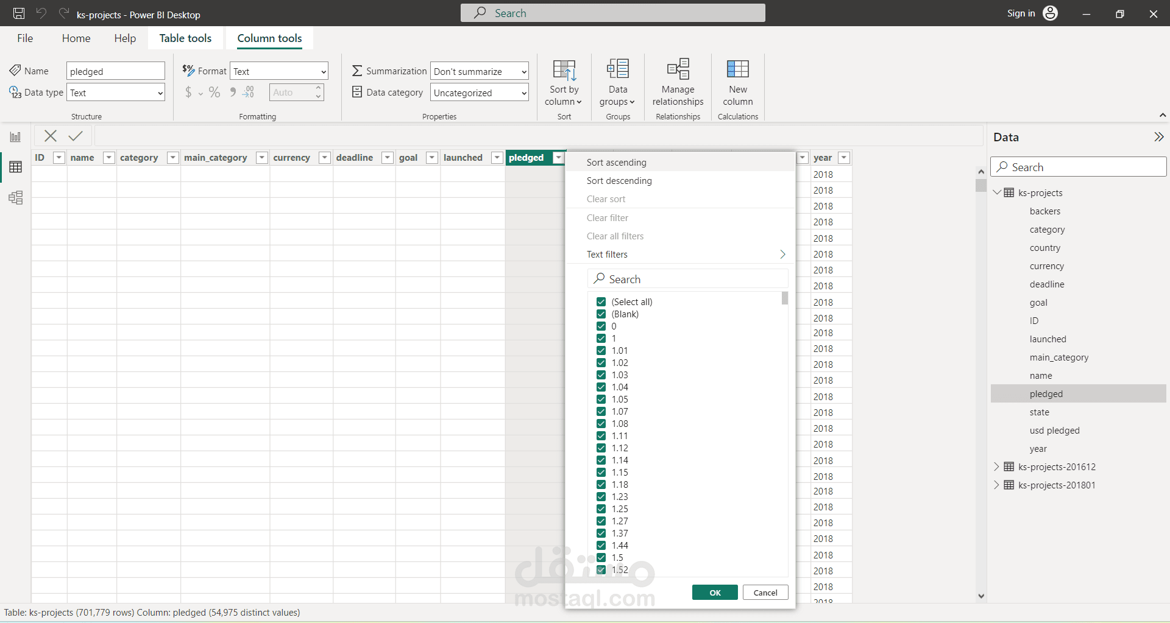Click filter values list scrollbar thumb

coord(785,298)
